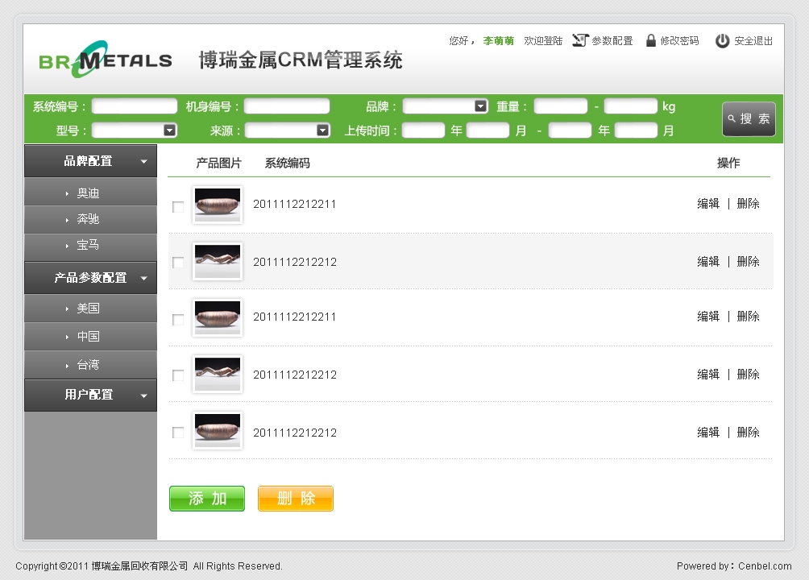Focus the 机身编号 input field

click(287, 106)
